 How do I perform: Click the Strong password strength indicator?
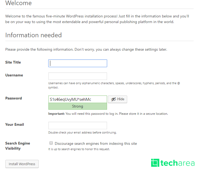tap(78, 106)
